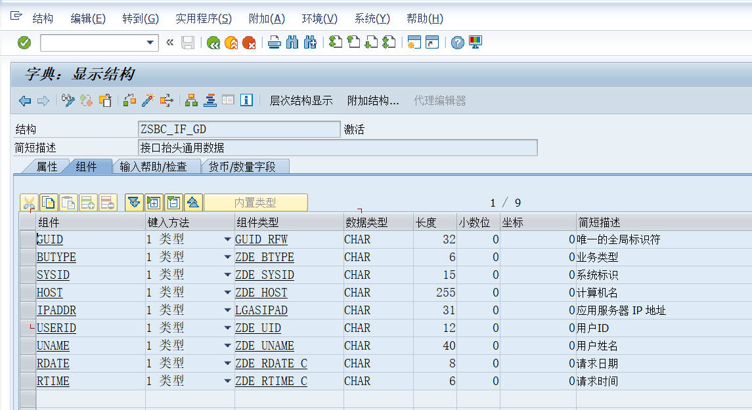This screenshot has height=410, width=752.
Task: Open 键入方法 dropdown for SYSID row
Action: [x=228, y=274]
